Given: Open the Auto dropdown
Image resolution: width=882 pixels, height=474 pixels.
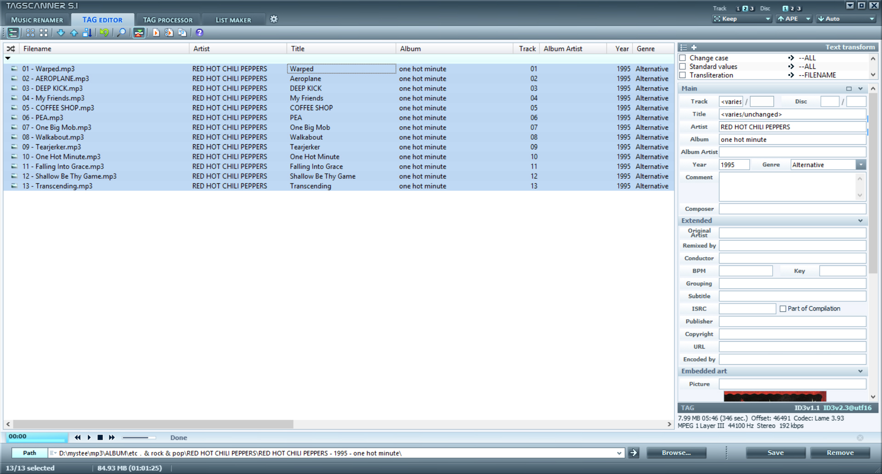Looking at the screenshot, I should [x=846, y=19].
